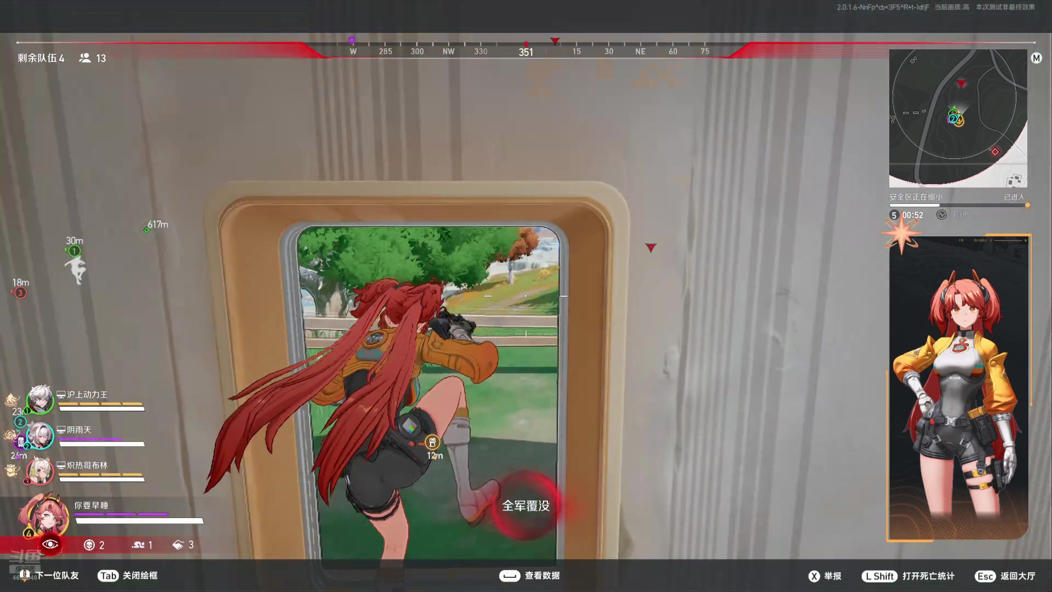This screenshot has height=592, width=1052.
Task: Click the orange starburst skill icon
Action: pyautogui.click(x=901, y=234)
